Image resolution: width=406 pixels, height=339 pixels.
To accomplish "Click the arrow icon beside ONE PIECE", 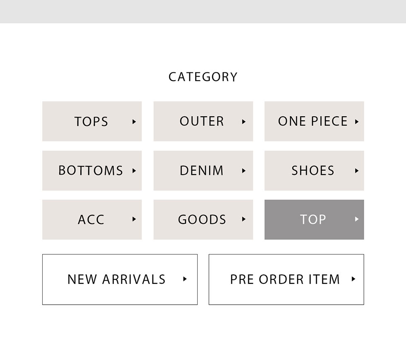I will click(x=357, y=122).
